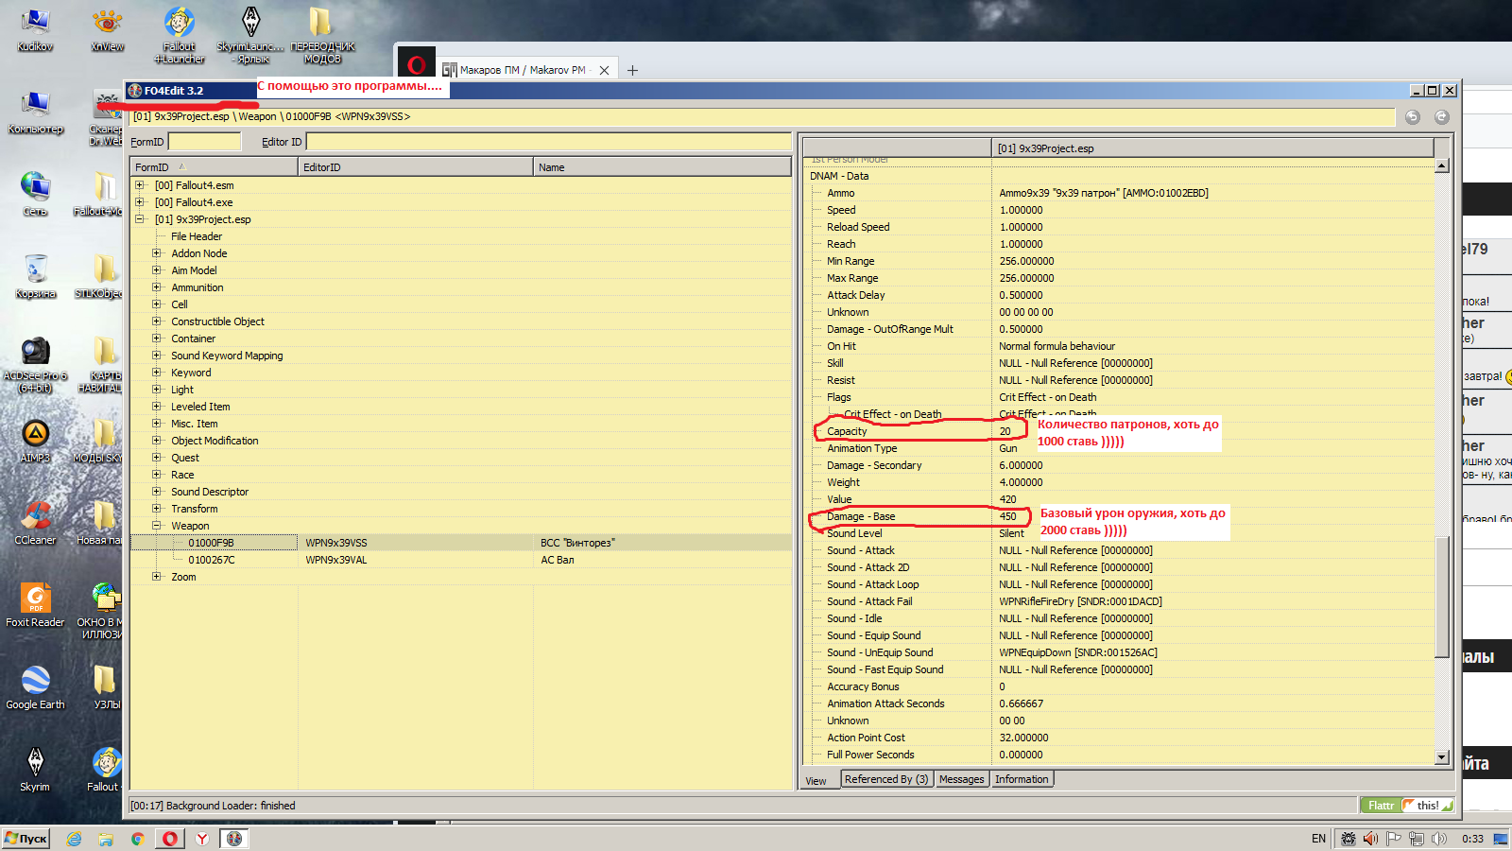Select the WPN9x39VAL weapon record
The width and height of the screenshot is (1512, 851).
(335, 560)
